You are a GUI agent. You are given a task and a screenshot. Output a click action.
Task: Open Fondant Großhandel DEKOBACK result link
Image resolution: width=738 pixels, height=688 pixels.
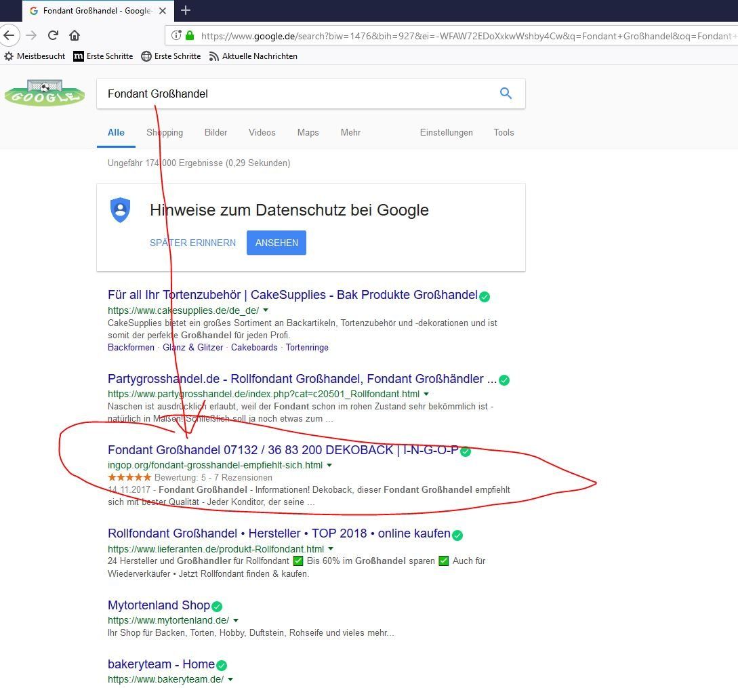(x=283, y=450)
